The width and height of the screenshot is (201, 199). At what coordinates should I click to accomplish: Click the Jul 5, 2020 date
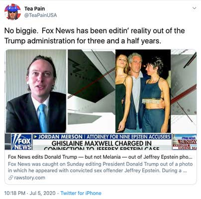tap(43, 193)
